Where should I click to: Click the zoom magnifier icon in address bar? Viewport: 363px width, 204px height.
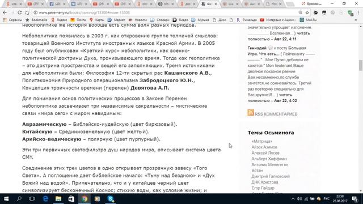pyautogui.click(x=300, y=12)
